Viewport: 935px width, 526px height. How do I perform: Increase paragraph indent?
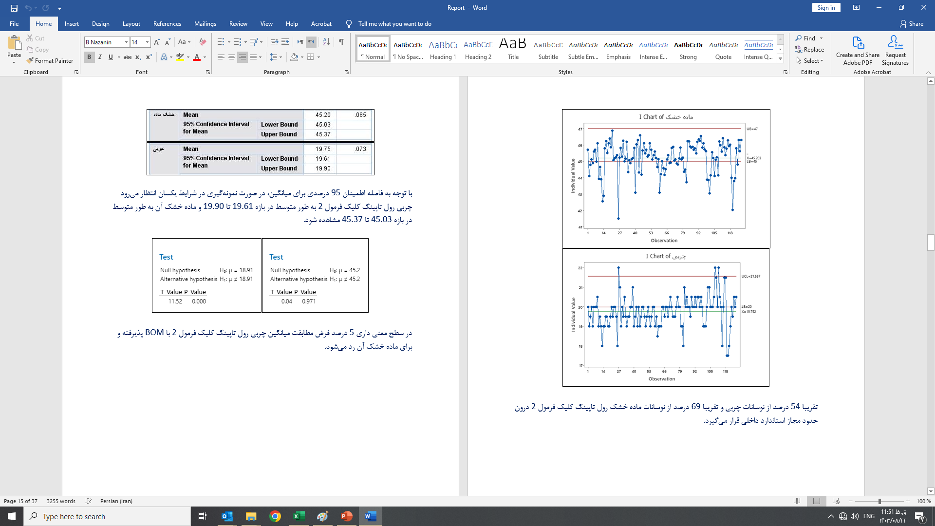285,42
